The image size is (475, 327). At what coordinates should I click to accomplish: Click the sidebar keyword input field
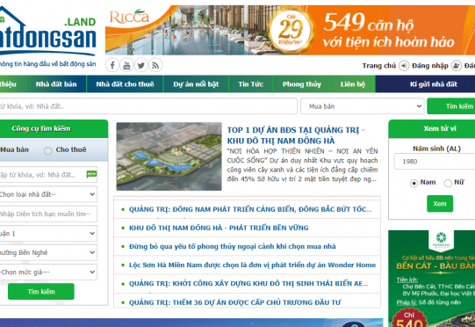[48, 175]
